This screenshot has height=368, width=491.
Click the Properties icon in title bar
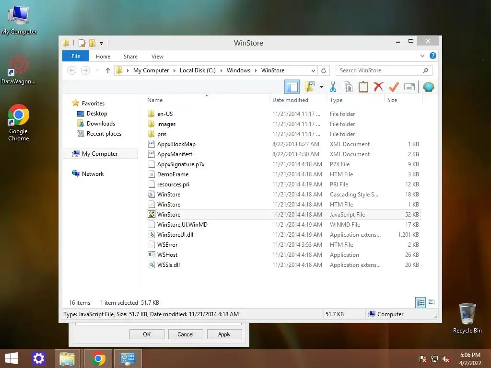pyautogui.click(x=82, y=43)
